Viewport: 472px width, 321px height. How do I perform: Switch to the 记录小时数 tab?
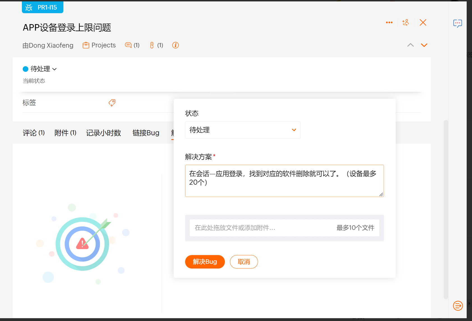103,133
